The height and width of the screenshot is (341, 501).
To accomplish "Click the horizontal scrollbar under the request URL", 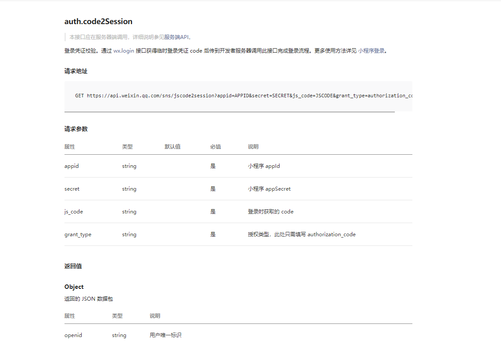I will point(229,112).
